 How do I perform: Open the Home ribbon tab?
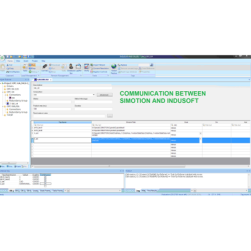(x=10, y=61)
